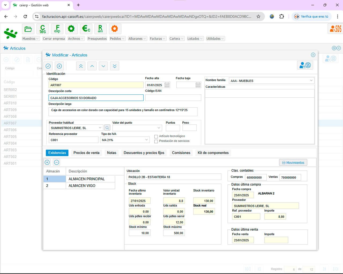343x274 pixels.
Task: Click the Referencia proveedor field
Action: (73, 140)
